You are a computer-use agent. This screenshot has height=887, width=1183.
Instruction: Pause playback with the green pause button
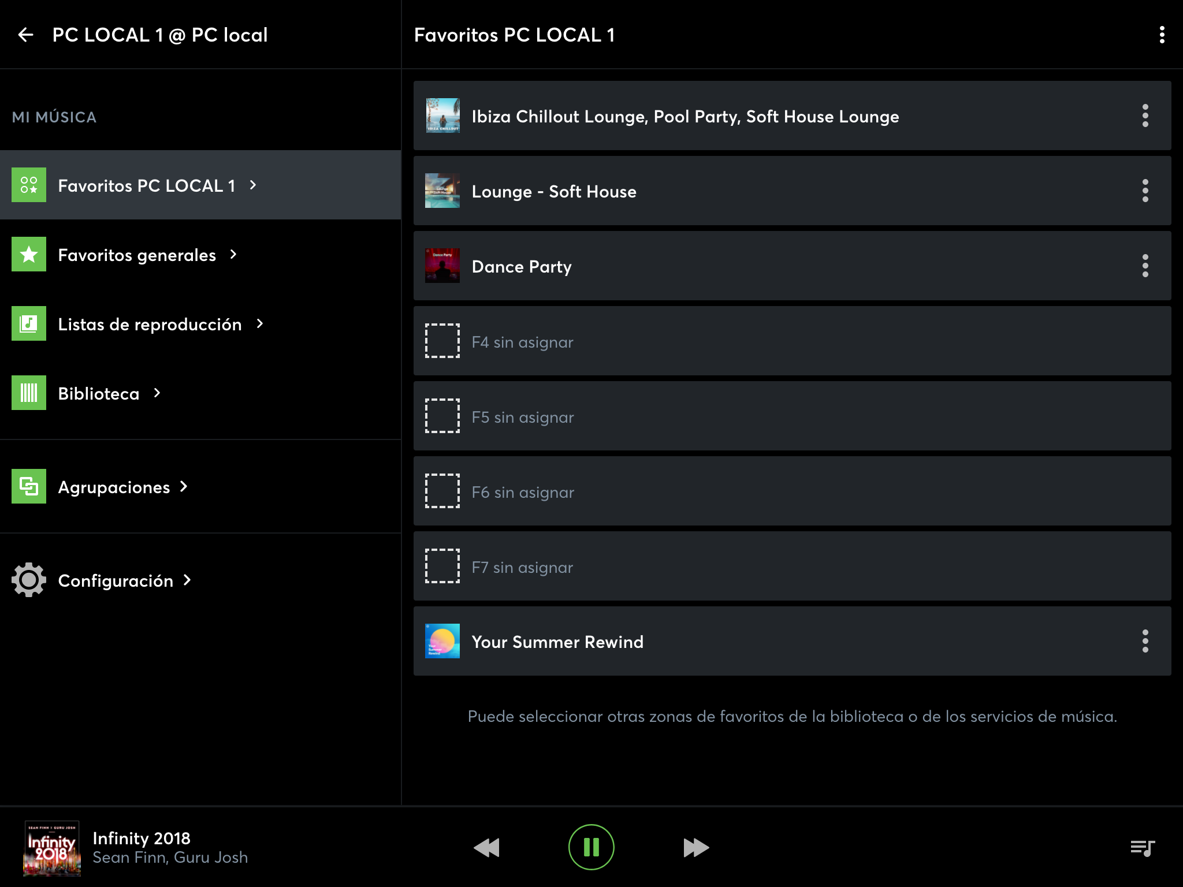tap(591, 847)
